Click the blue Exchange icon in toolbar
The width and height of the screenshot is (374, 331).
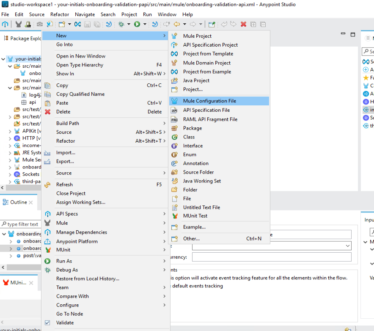(78, 25)
